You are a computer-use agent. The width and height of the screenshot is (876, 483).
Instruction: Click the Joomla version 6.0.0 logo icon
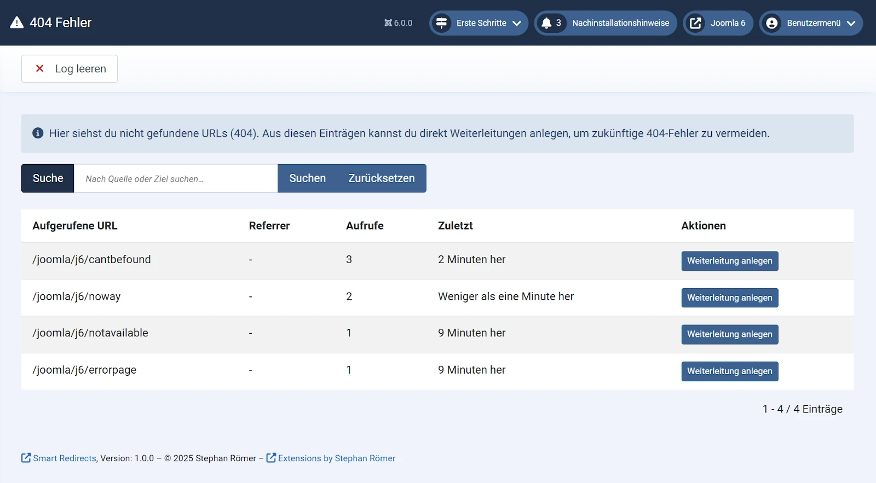(x=388, y=23)
